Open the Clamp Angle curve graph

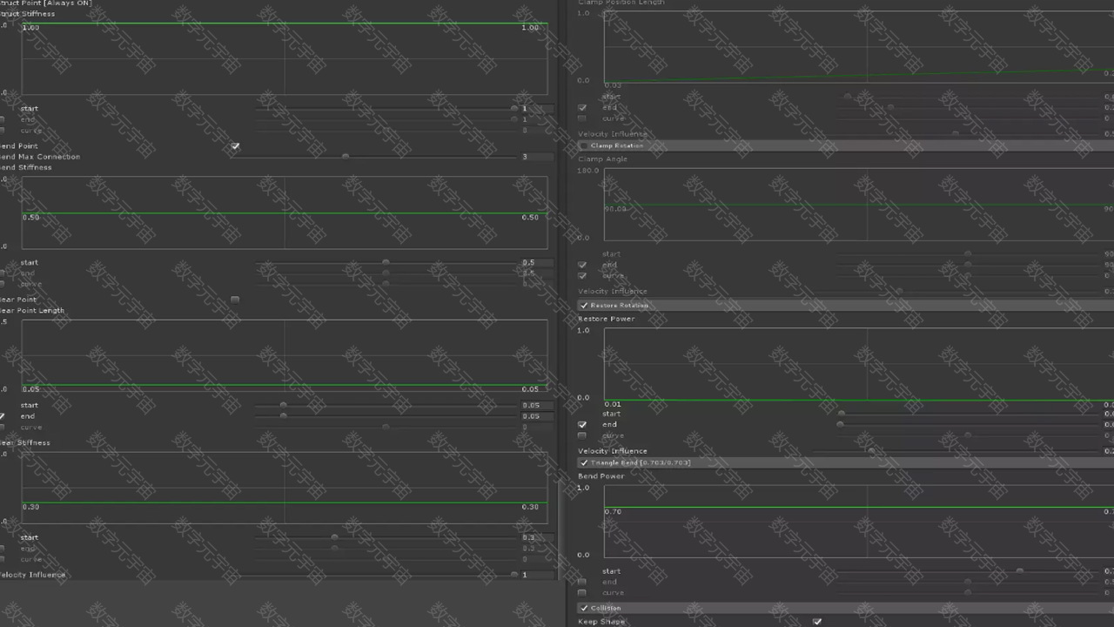[859, 204]
